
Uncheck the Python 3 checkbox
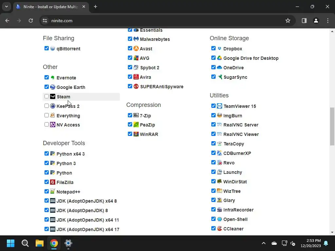(46, 163)
